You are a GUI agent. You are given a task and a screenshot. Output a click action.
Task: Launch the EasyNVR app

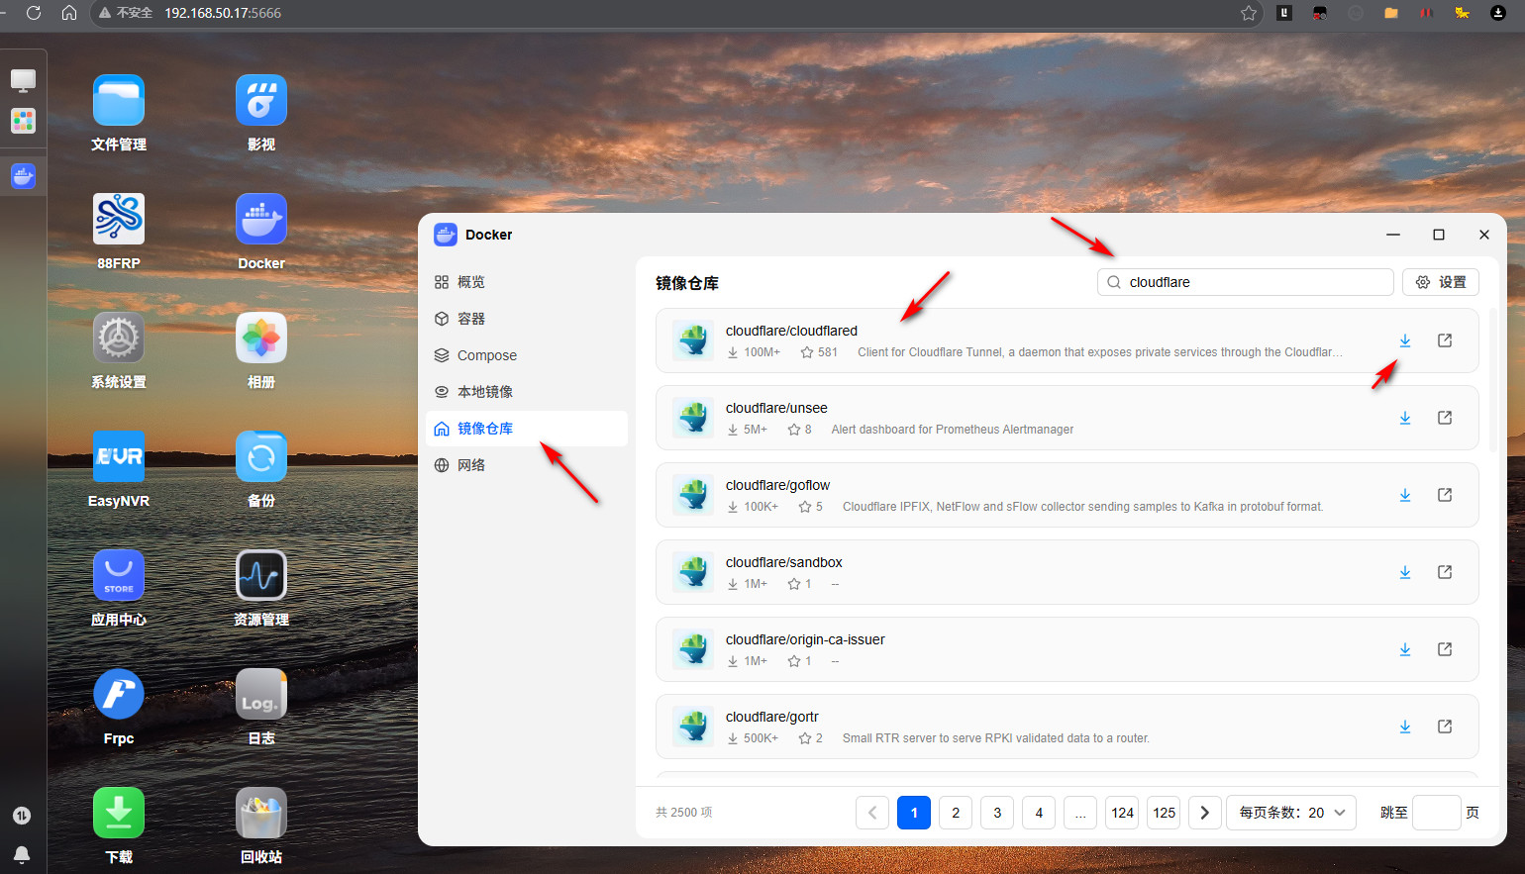[x=119, y=457]
